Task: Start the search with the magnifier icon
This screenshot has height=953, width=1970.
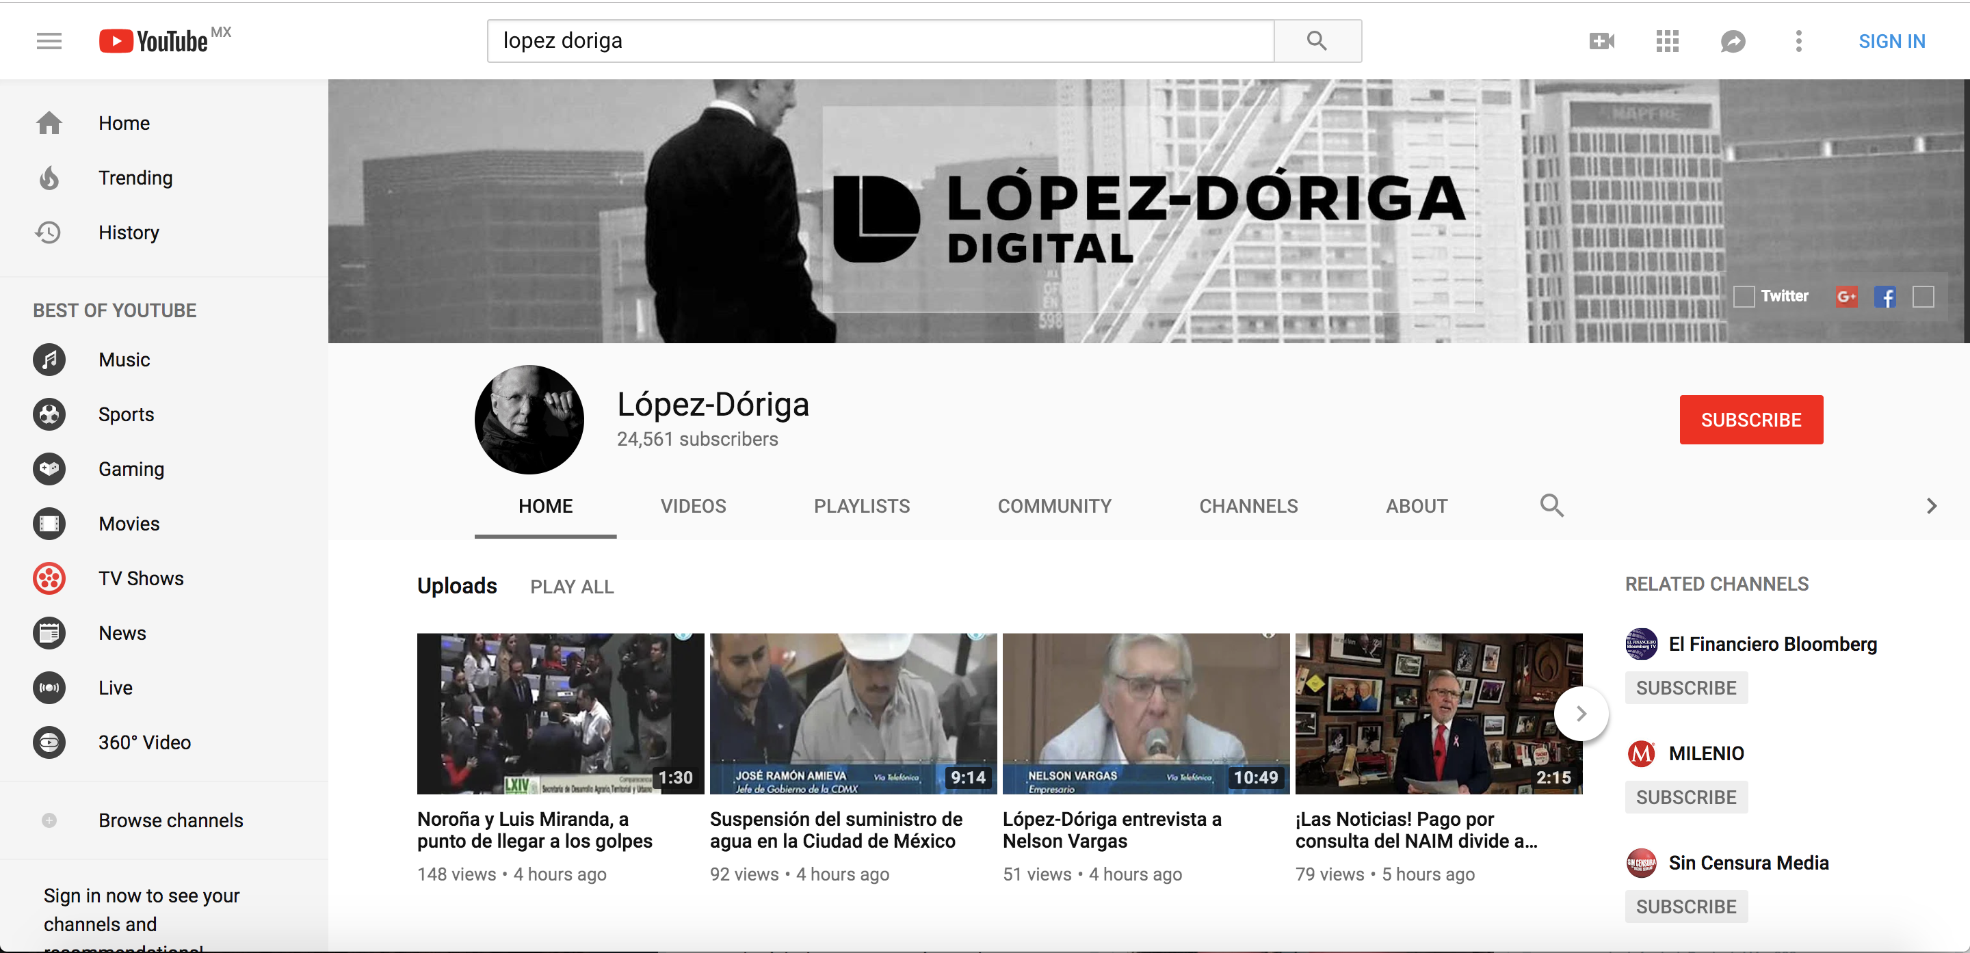Action: pyautogui.click(x=1316, y=40)
